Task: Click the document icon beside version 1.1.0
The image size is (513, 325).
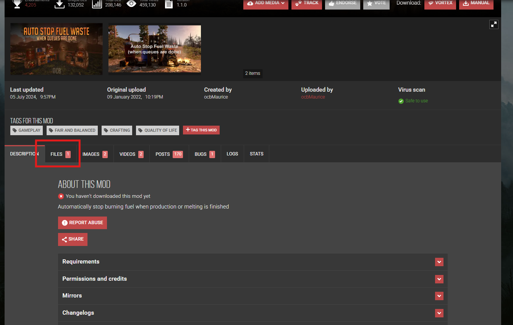Action: pos(168,4)
